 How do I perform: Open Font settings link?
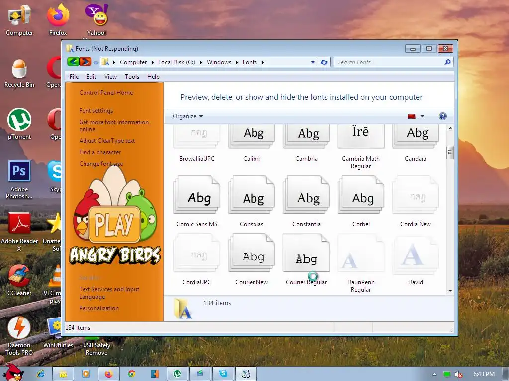pyautogui.click(x=96, y=111)
